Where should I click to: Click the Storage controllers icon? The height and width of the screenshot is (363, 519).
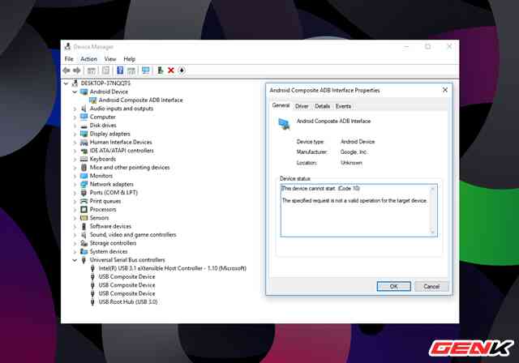[x=84, y=243]
